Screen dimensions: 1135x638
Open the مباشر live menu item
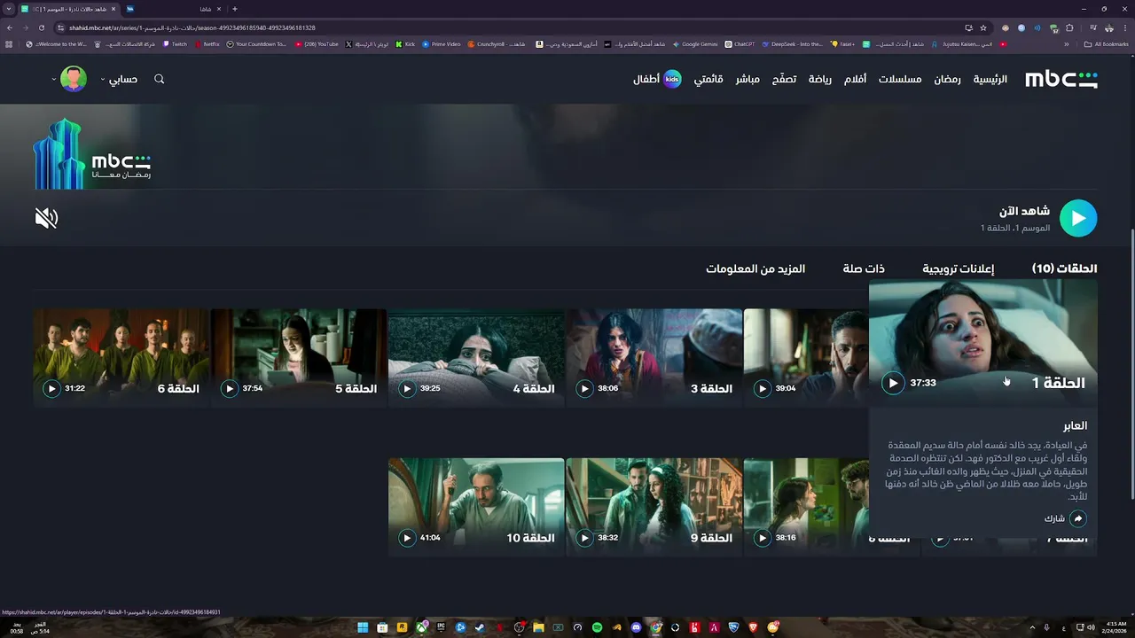coord(748,79)
